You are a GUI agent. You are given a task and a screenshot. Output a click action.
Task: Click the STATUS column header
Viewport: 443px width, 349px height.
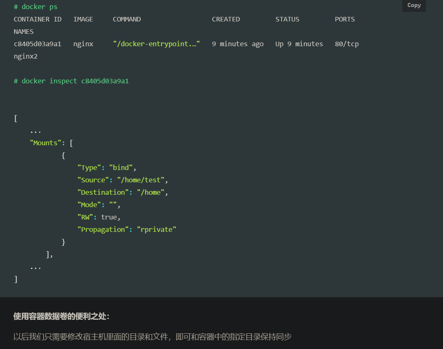287,19
